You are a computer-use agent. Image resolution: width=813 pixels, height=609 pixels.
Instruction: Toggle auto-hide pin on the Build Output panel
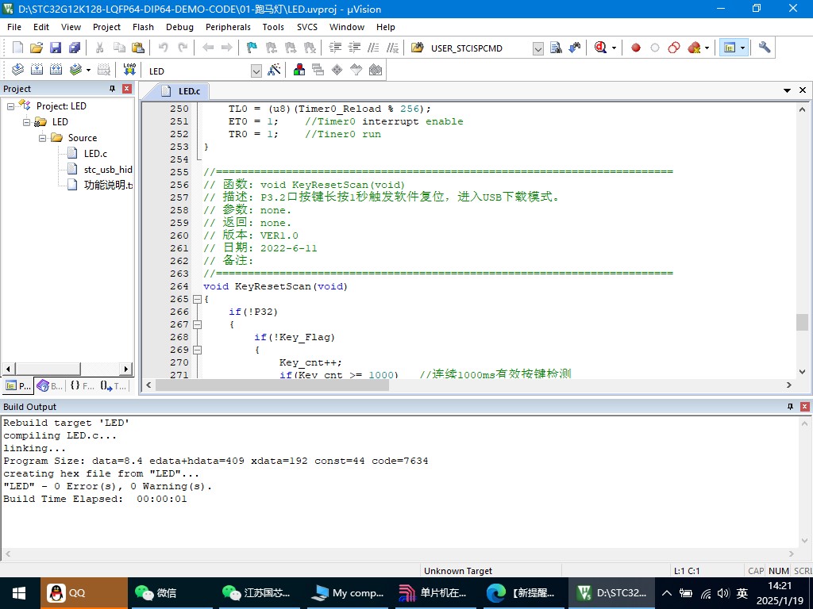(x=791, y=407)
